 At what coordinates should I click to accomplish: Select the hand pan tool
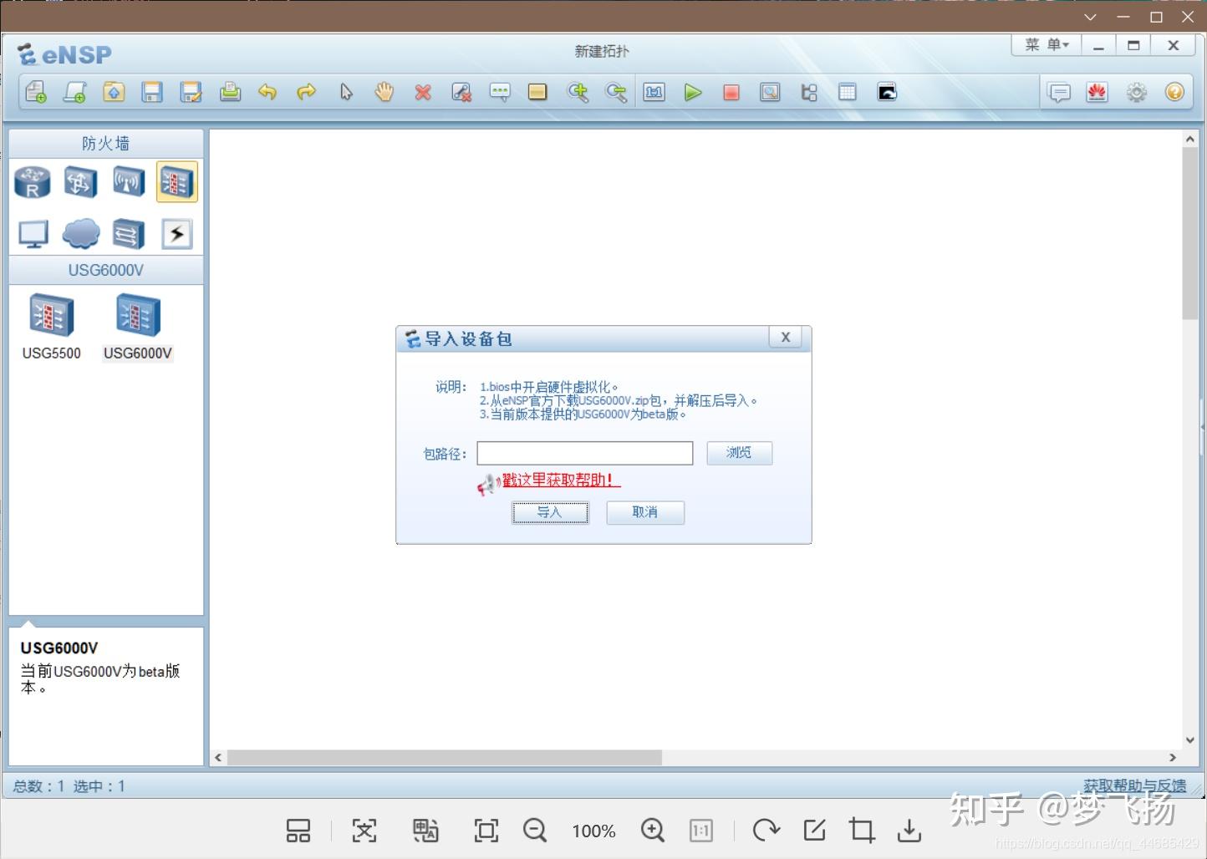click(384, 92)
